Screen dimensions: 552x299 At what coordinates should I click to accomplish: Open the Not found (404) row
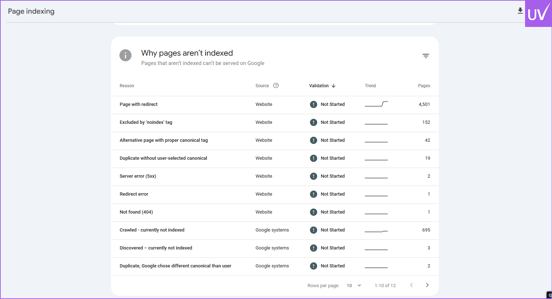click(x=136, y=212)
